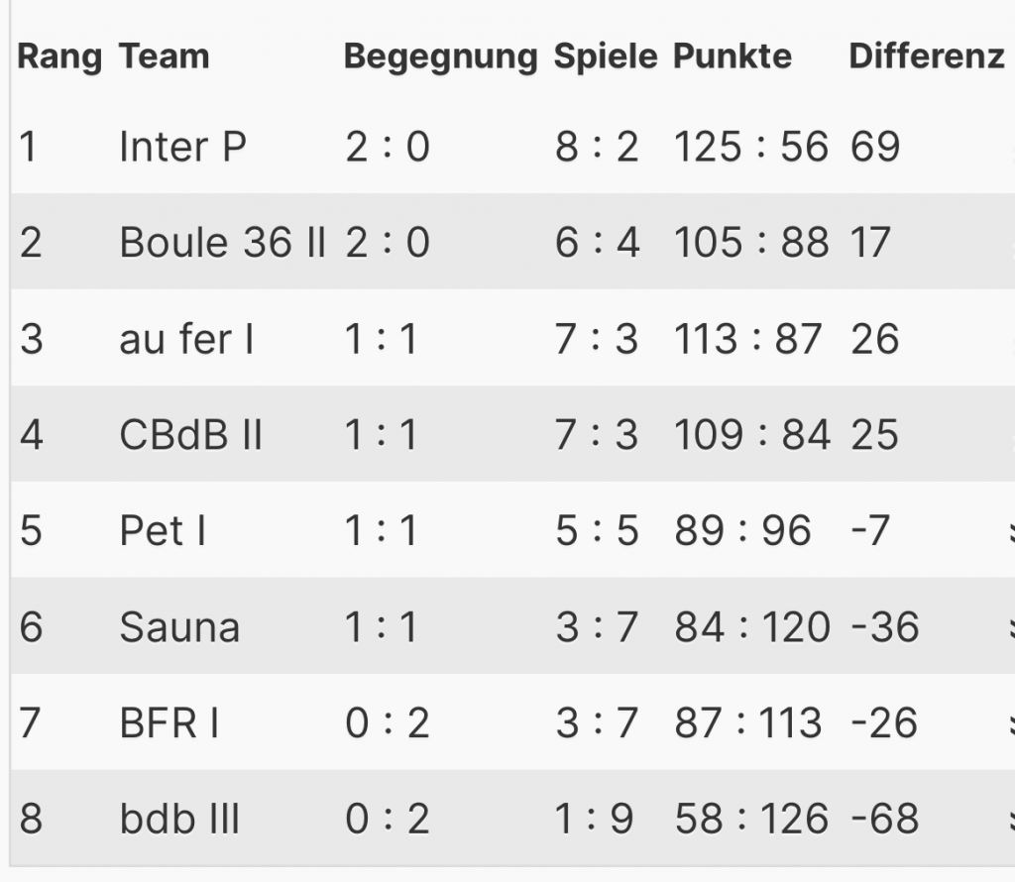Click team BFR I
The image size is (1015, 882).
169,723
